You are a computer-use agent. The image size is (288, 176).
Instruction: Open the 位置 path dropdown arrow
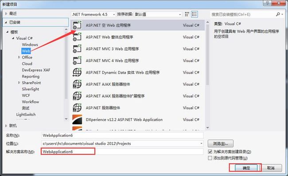(201, 144)
